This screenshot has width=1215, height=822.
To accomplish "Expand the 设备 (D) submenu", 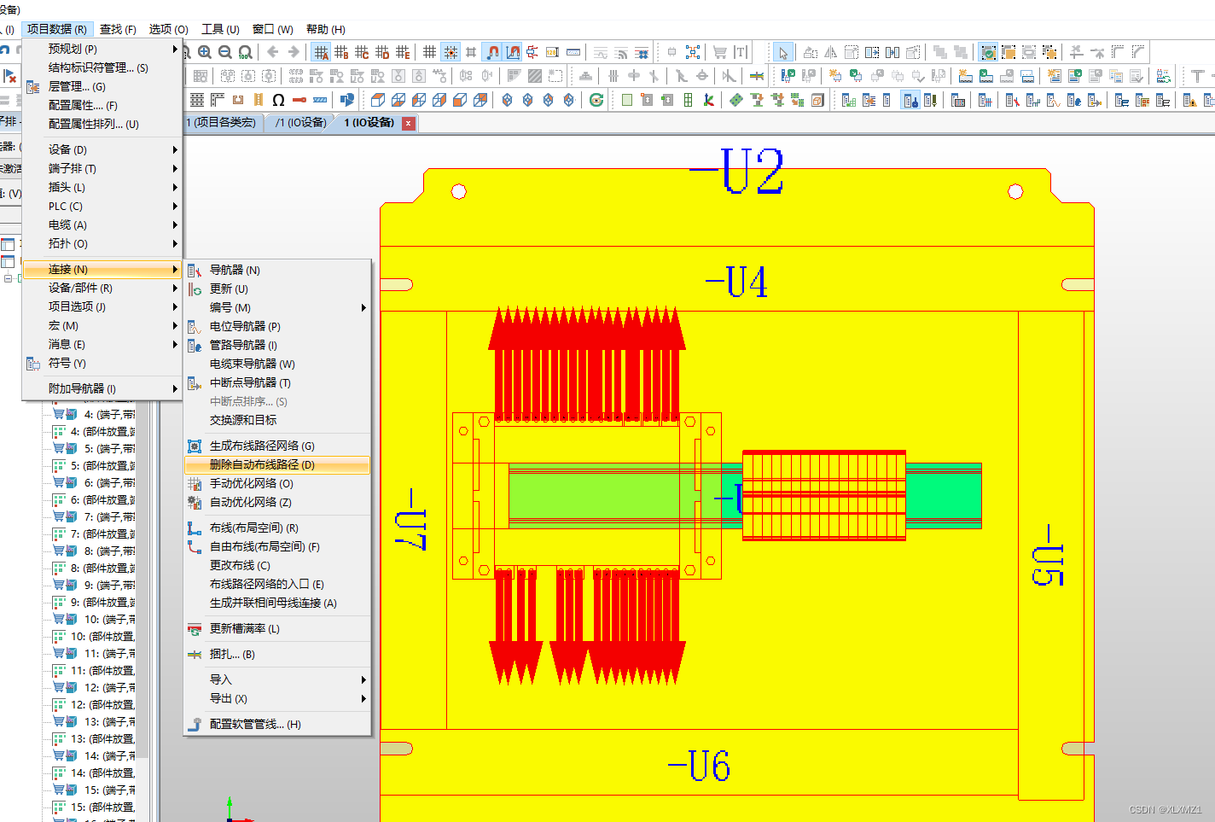I will tap(102, 149).
